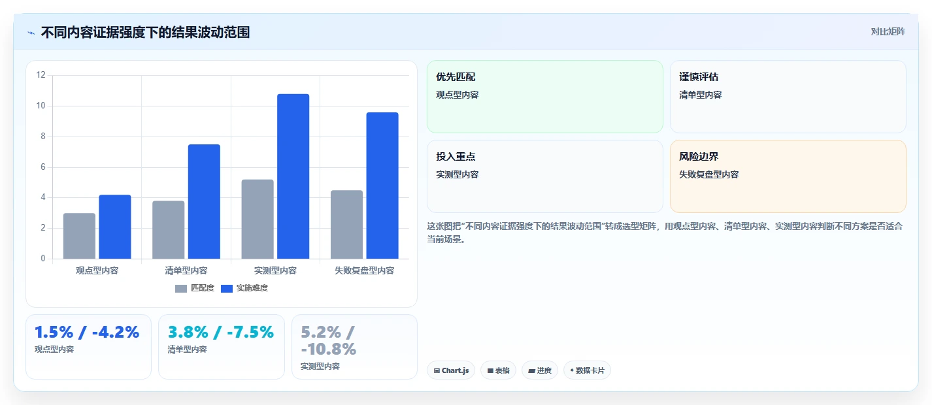This screenshot has width=932, height=405.
Task: Click the y-axis value 10
Action: point(41,106)
